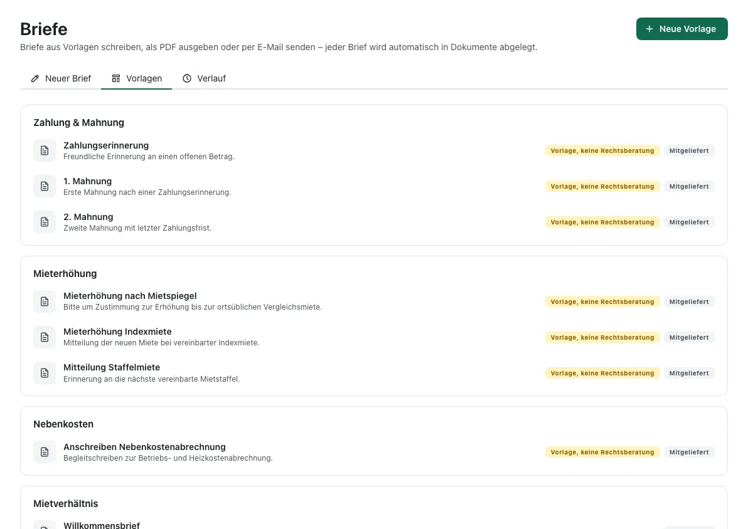Click the pencil icon on Neuer Brief tab
Screen dimensions: 748x529
(35, 78)
